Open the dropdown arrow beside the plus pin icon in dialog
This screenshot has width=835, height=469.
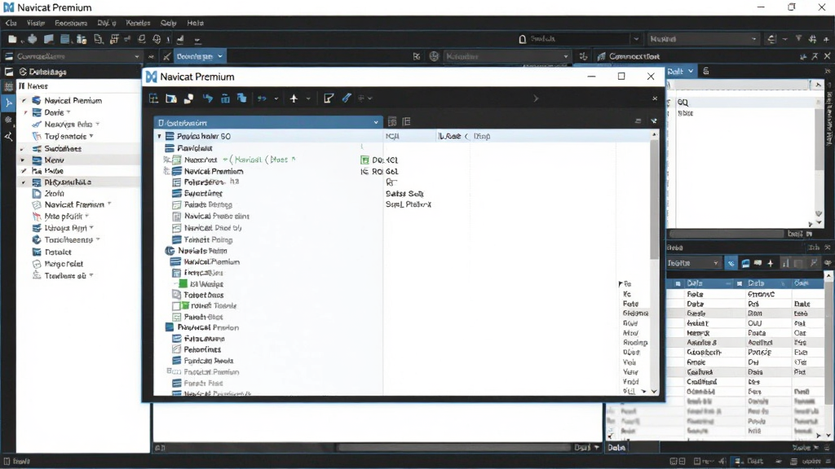(x=307, y=99)
